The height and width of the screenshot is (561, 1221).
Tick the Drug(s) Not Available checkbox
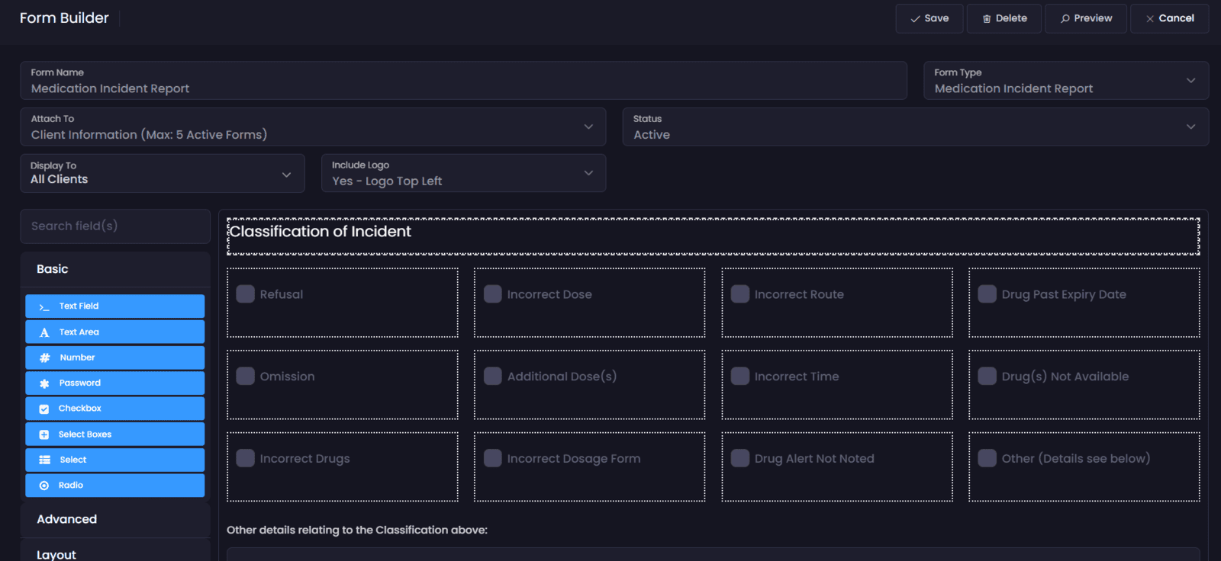click(987, 377)
